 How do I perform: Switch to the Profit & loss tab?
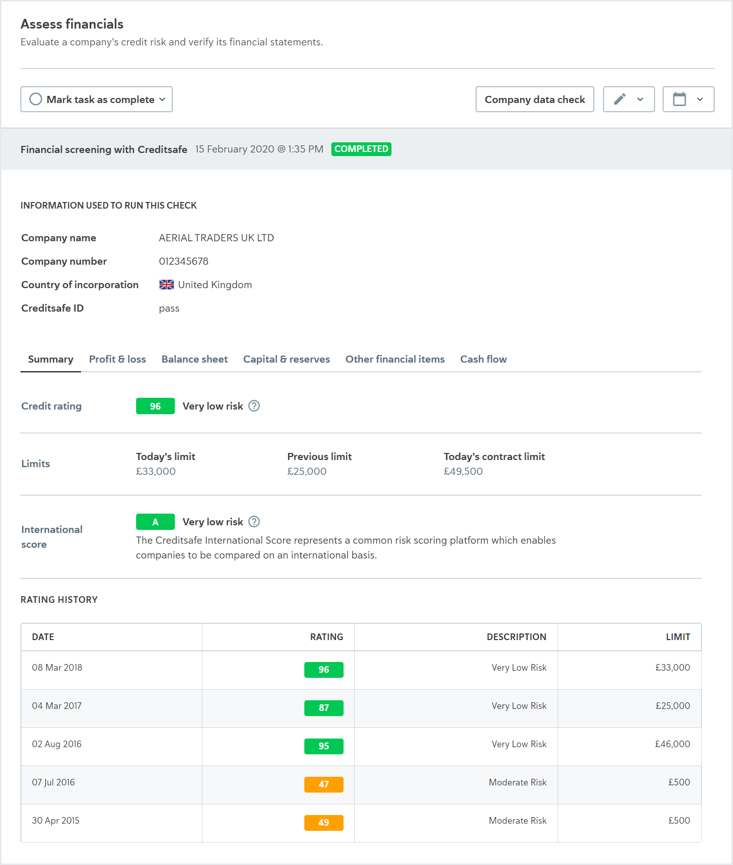click(x=117, y=359)
